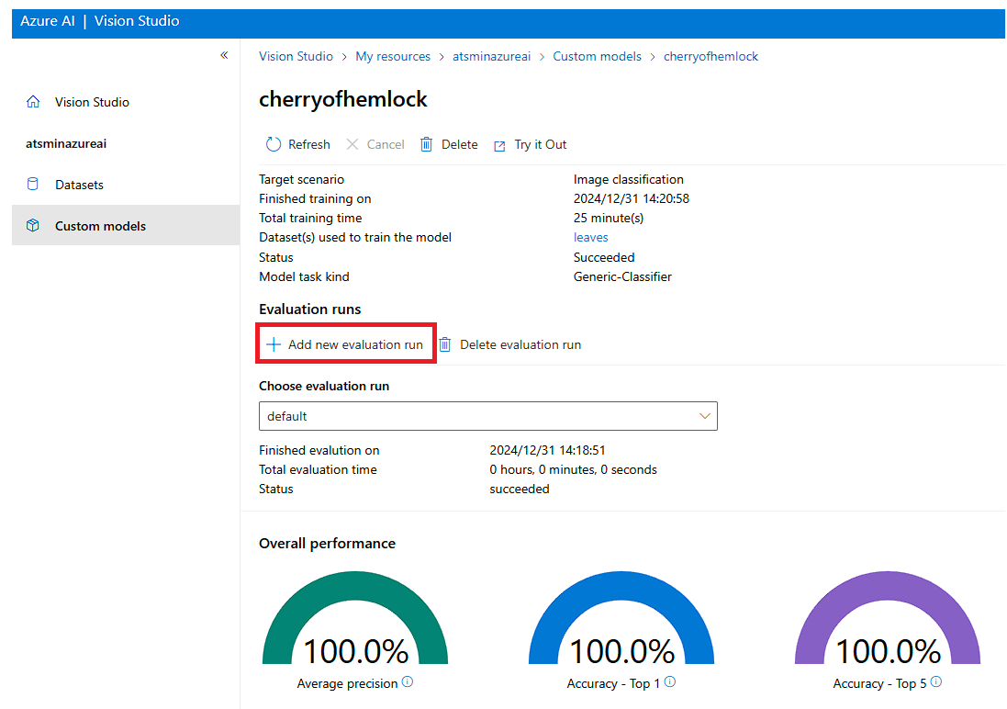
Task: Select Custom models in sidebar
Action: (125, 226)
